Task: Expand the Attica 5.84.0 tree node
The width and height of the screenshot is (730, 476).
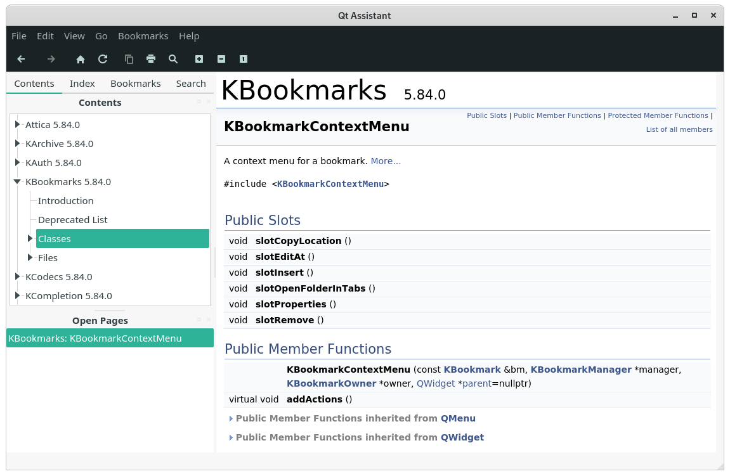Action: [x=17, y=124]
